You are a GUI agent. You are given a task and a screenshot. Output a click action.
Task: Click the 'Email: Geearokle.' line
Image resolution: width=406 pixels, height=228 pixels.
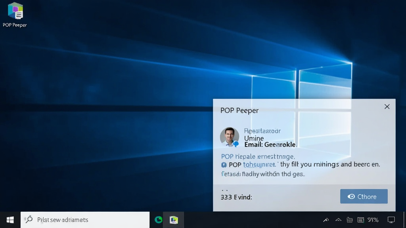[x=270, y=144]
